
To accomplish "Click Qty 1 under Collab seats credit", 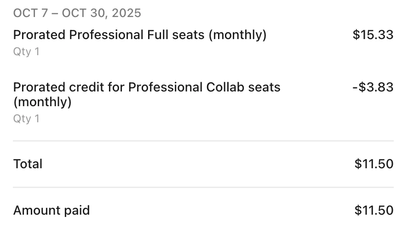I will [26, 119].
